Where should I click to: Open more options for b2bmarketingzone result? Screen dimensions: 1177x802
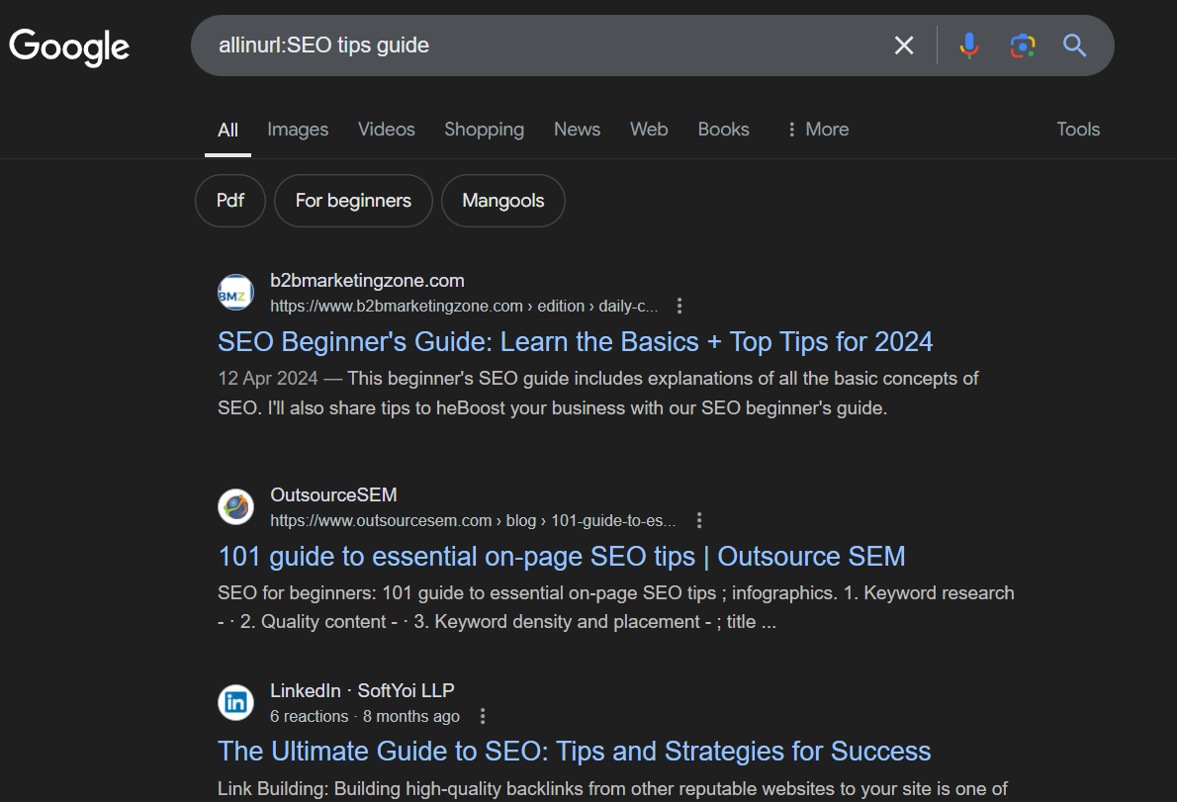point(679,306)
